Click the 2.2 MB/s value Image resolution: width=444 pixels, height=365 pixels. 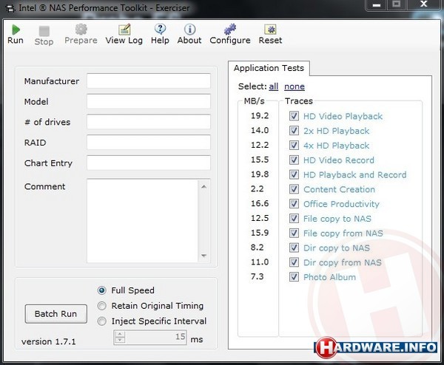257,189
